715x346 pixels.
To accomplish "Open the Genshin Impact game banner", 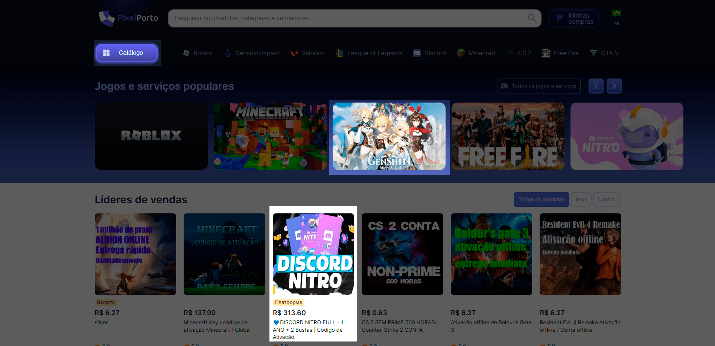I will 389,136.
